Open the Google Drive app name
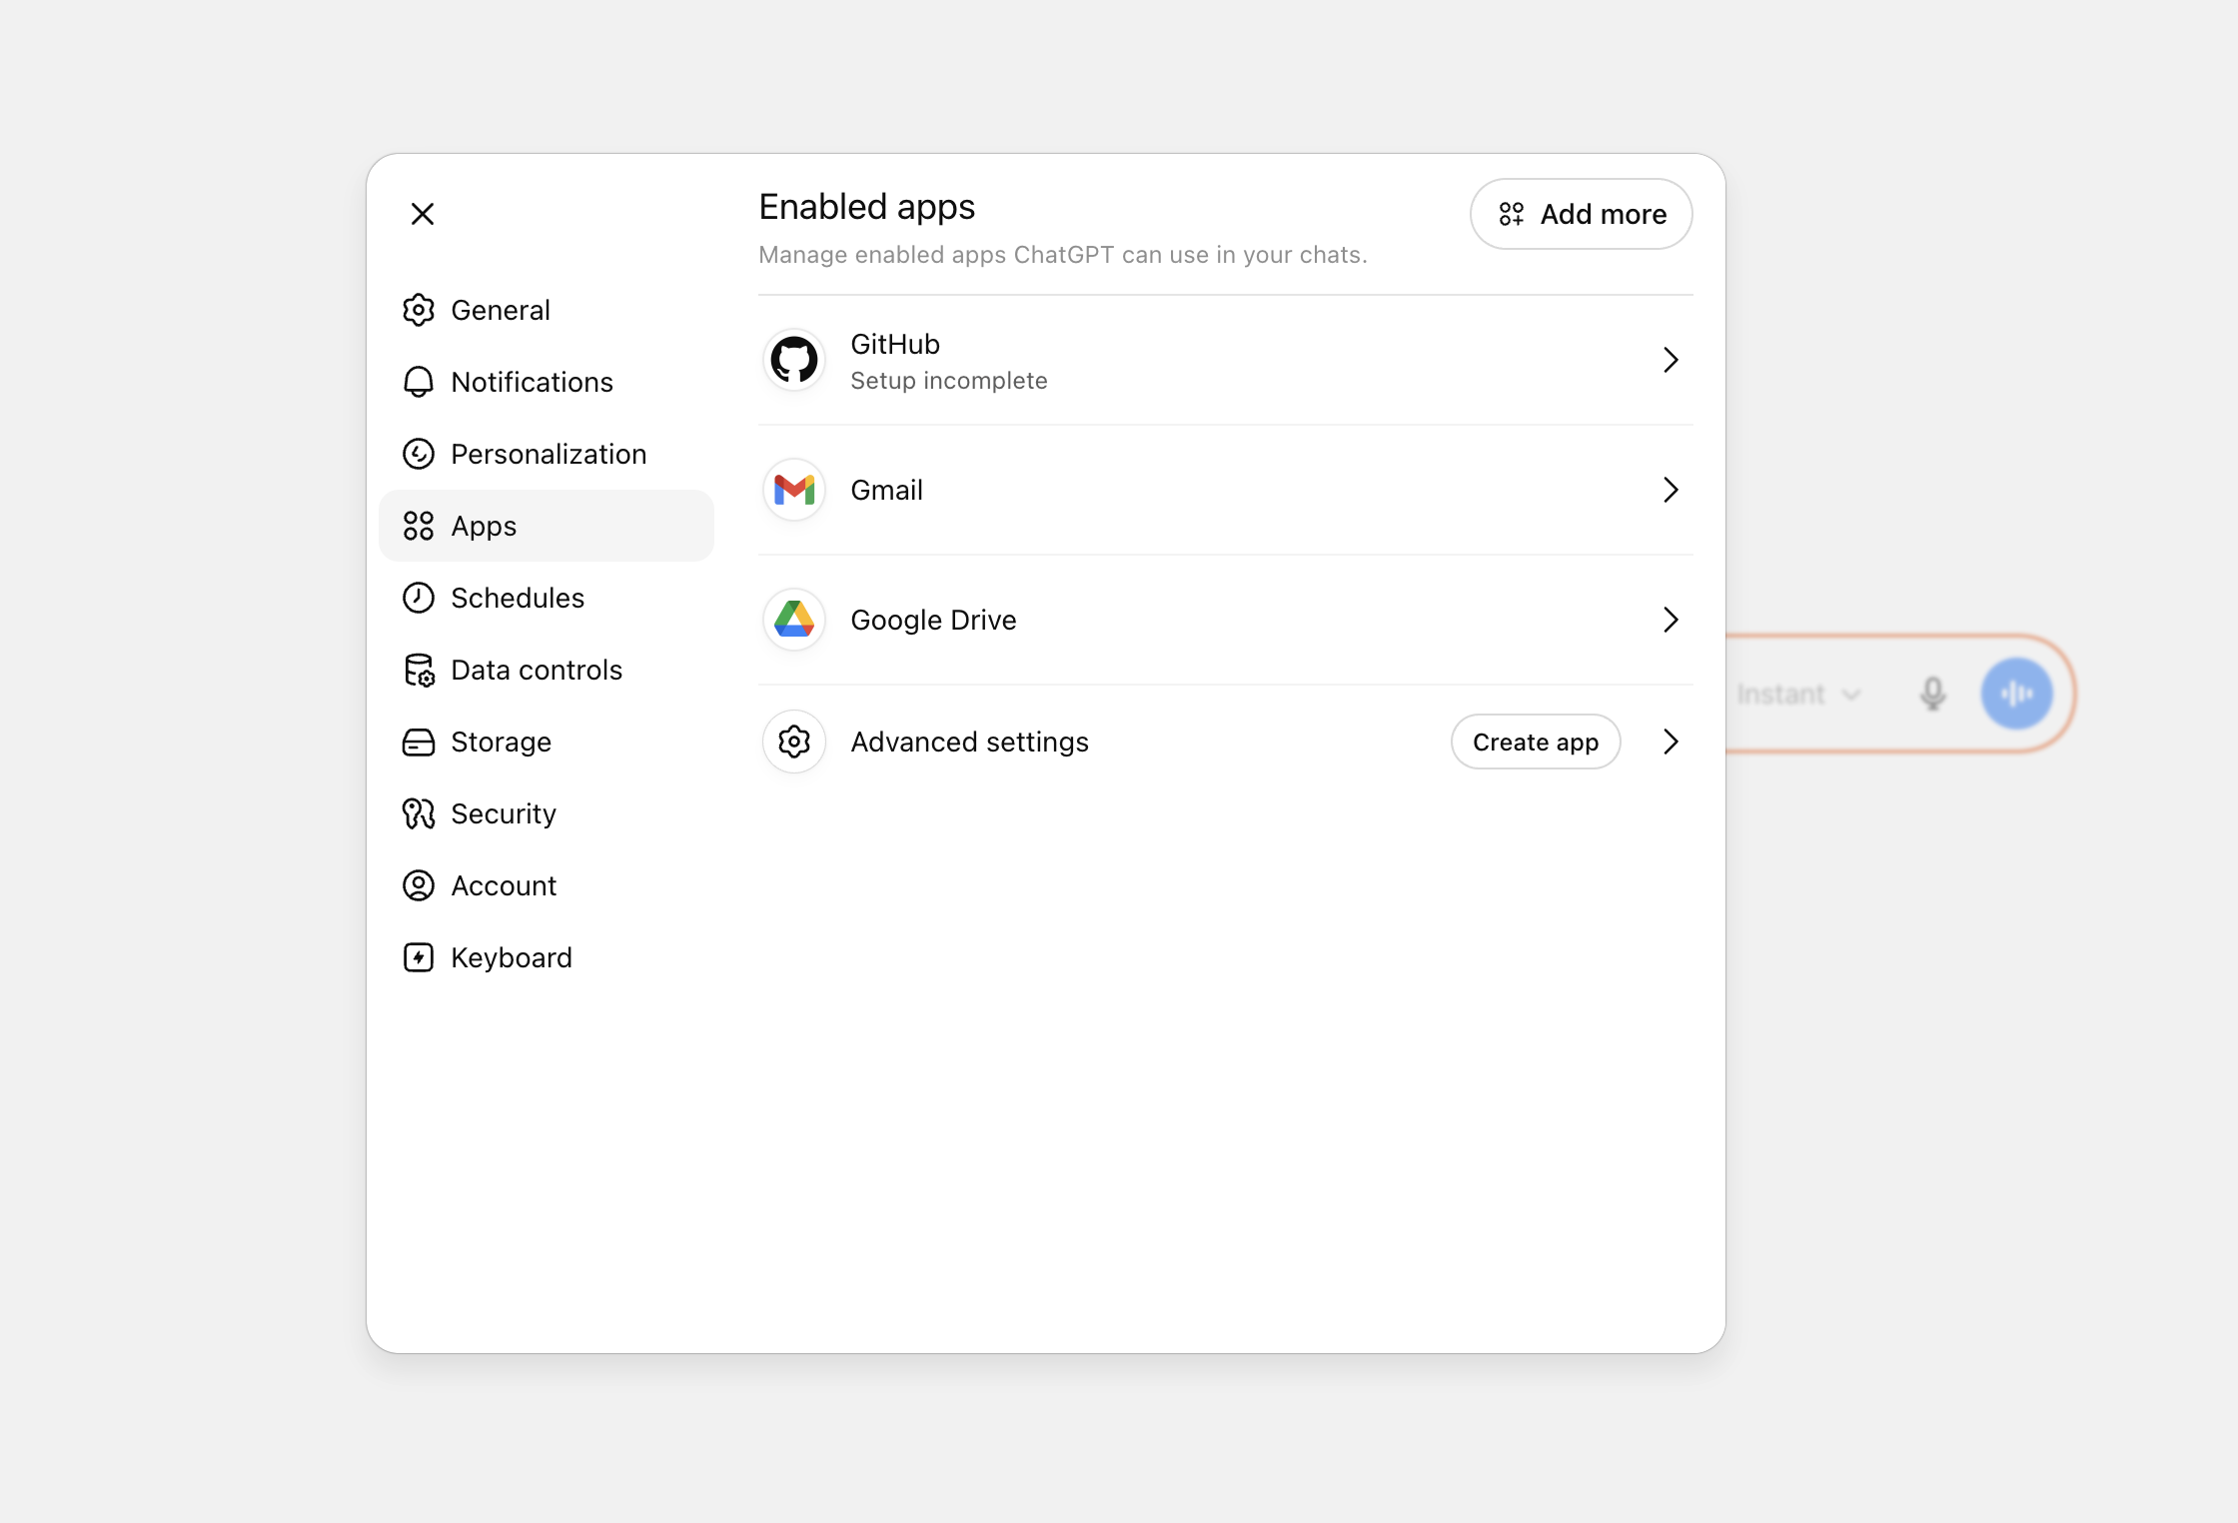This screenshot has height=1523, width=2238. click(933, 620)
